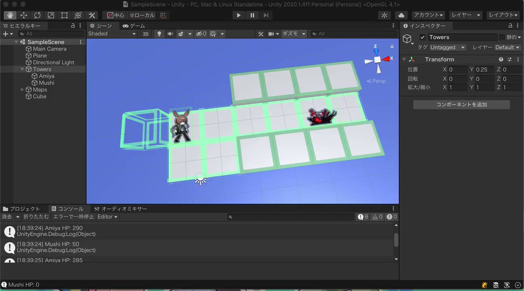524x291 pixels.
Task: Switch to the オーディオミキサー tab
Action: pos(121,209)
